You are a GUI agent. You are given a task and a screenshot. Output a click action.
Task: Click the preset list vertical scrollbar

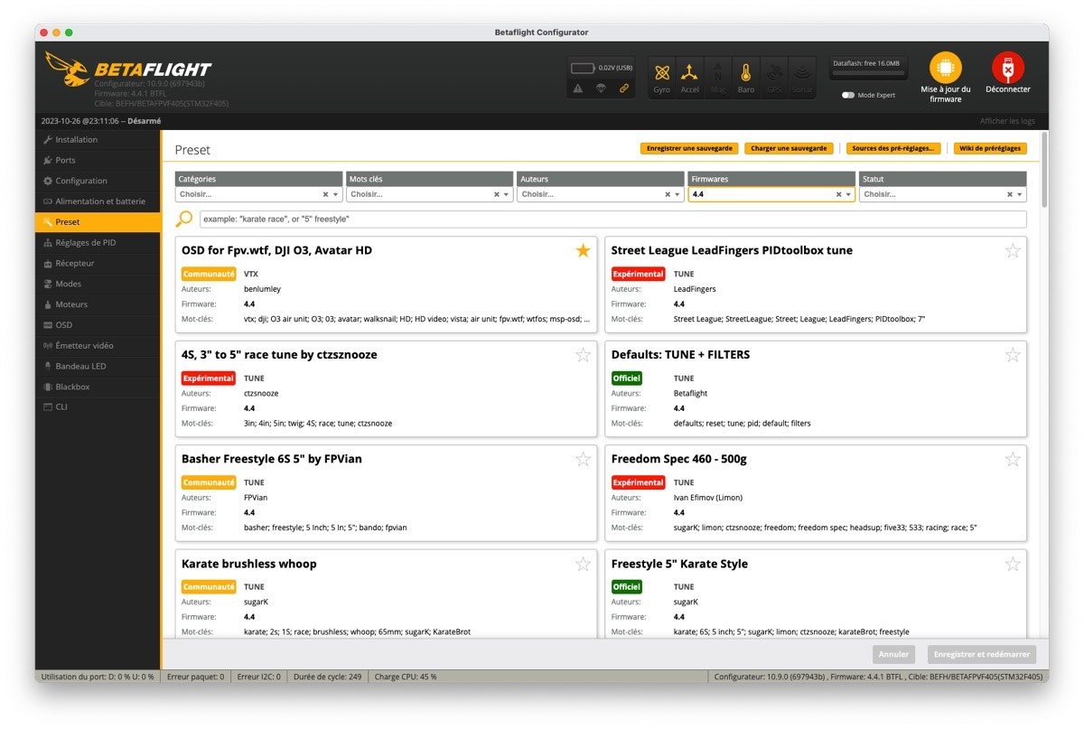(1045, 172)
